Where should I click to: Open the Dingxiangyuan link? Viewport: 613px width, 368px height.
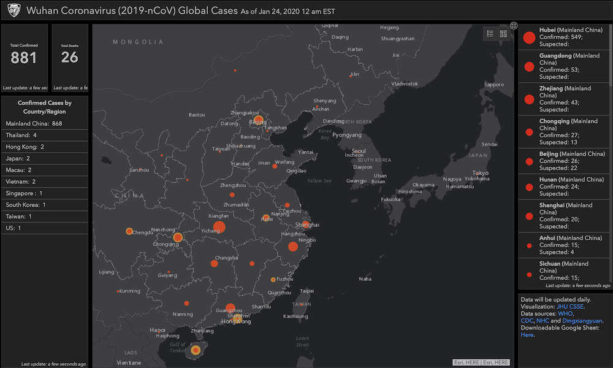click(x=582, y=321)
